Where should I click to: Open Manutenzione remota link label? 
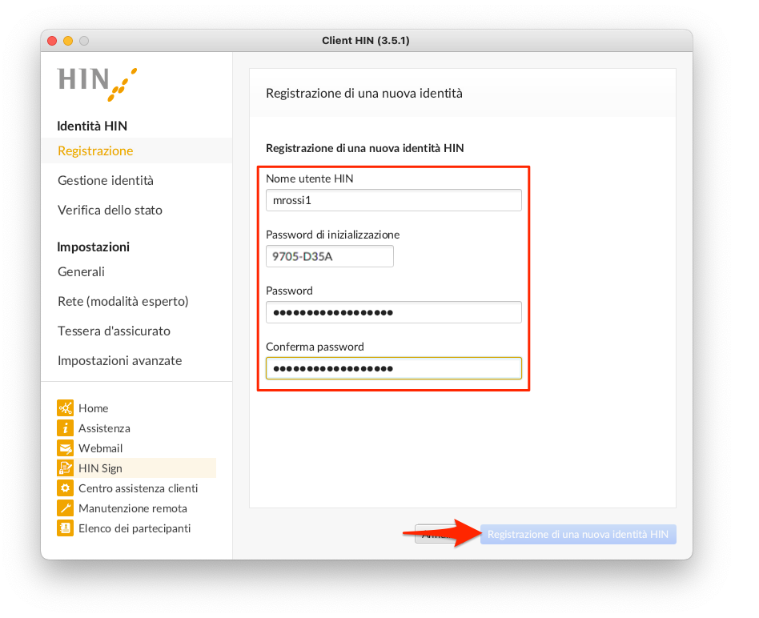pyautogui.click(x=133, y=508)
